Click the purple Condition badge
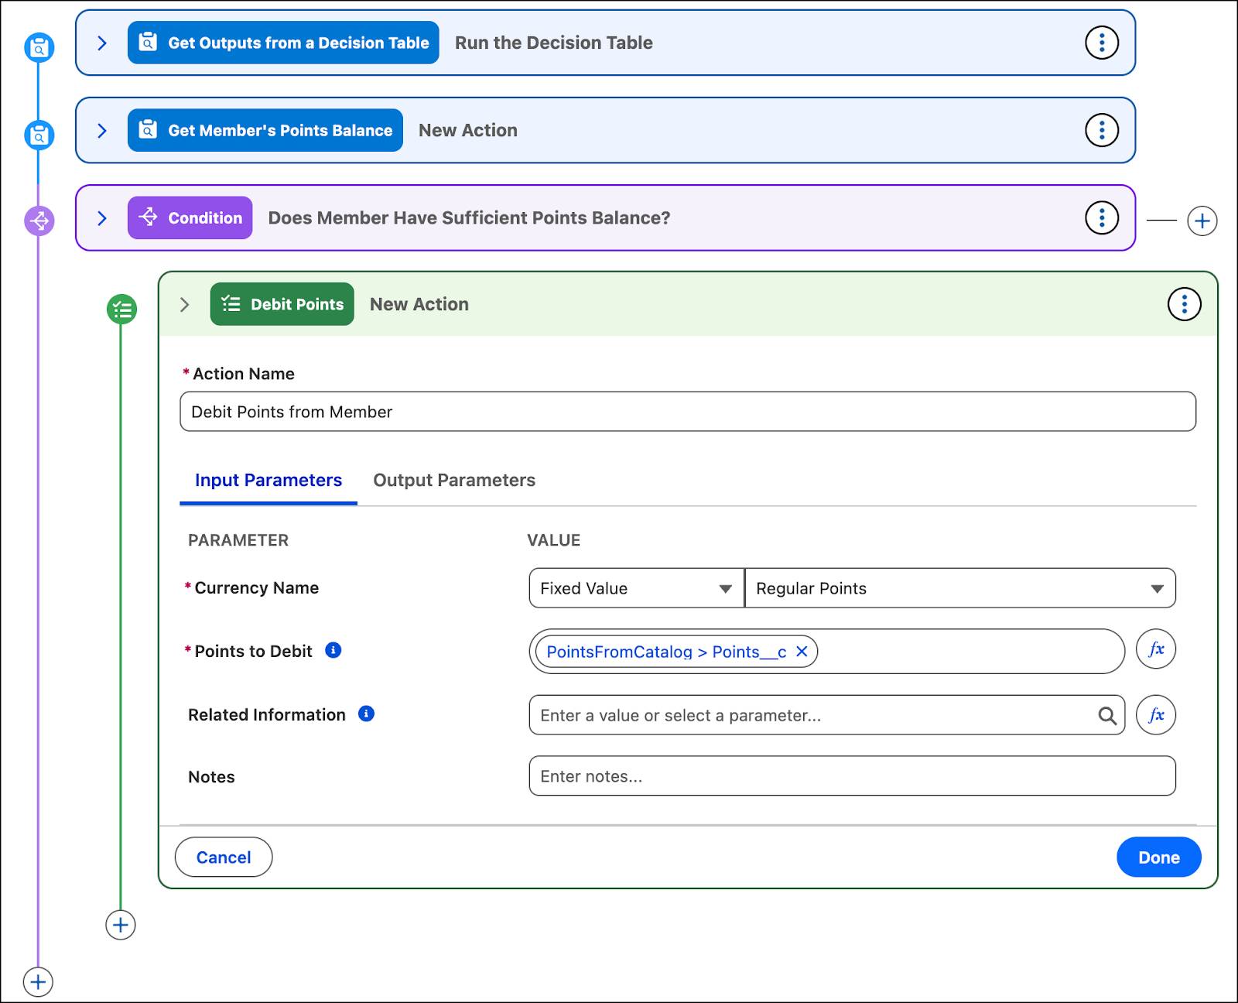Viewport: 1238px width, 1003px height. pos(190,217)
